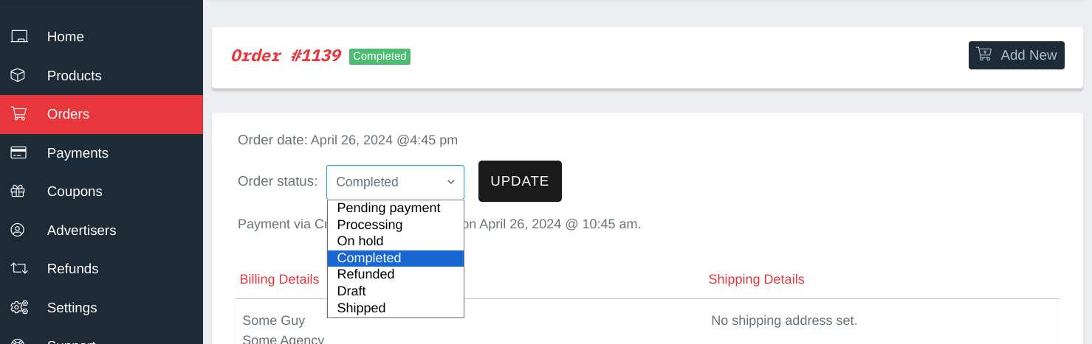Click the Orders shopping cart icon
1092x344 pixels.
[18, 114]
